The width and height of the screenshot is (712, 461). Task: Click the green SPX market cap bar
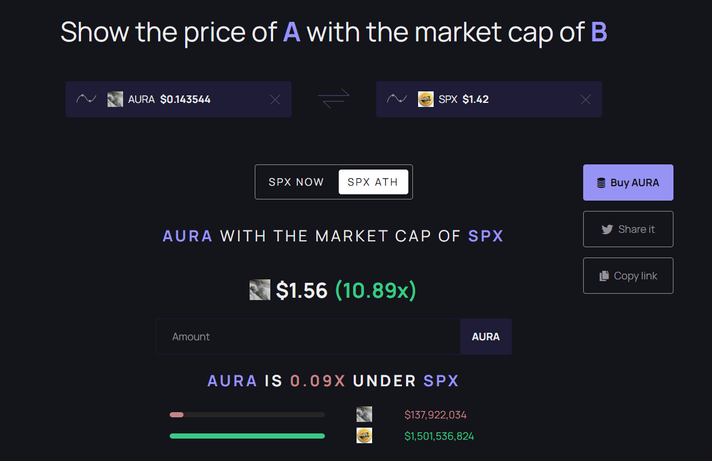coord(247,436)
